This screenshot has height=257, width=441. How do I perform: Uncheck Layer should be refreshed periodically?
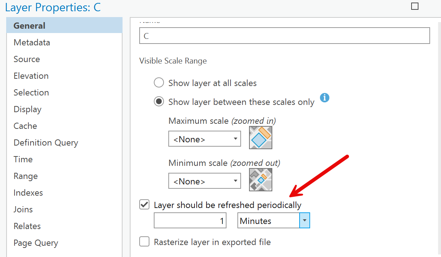(145, 205)
